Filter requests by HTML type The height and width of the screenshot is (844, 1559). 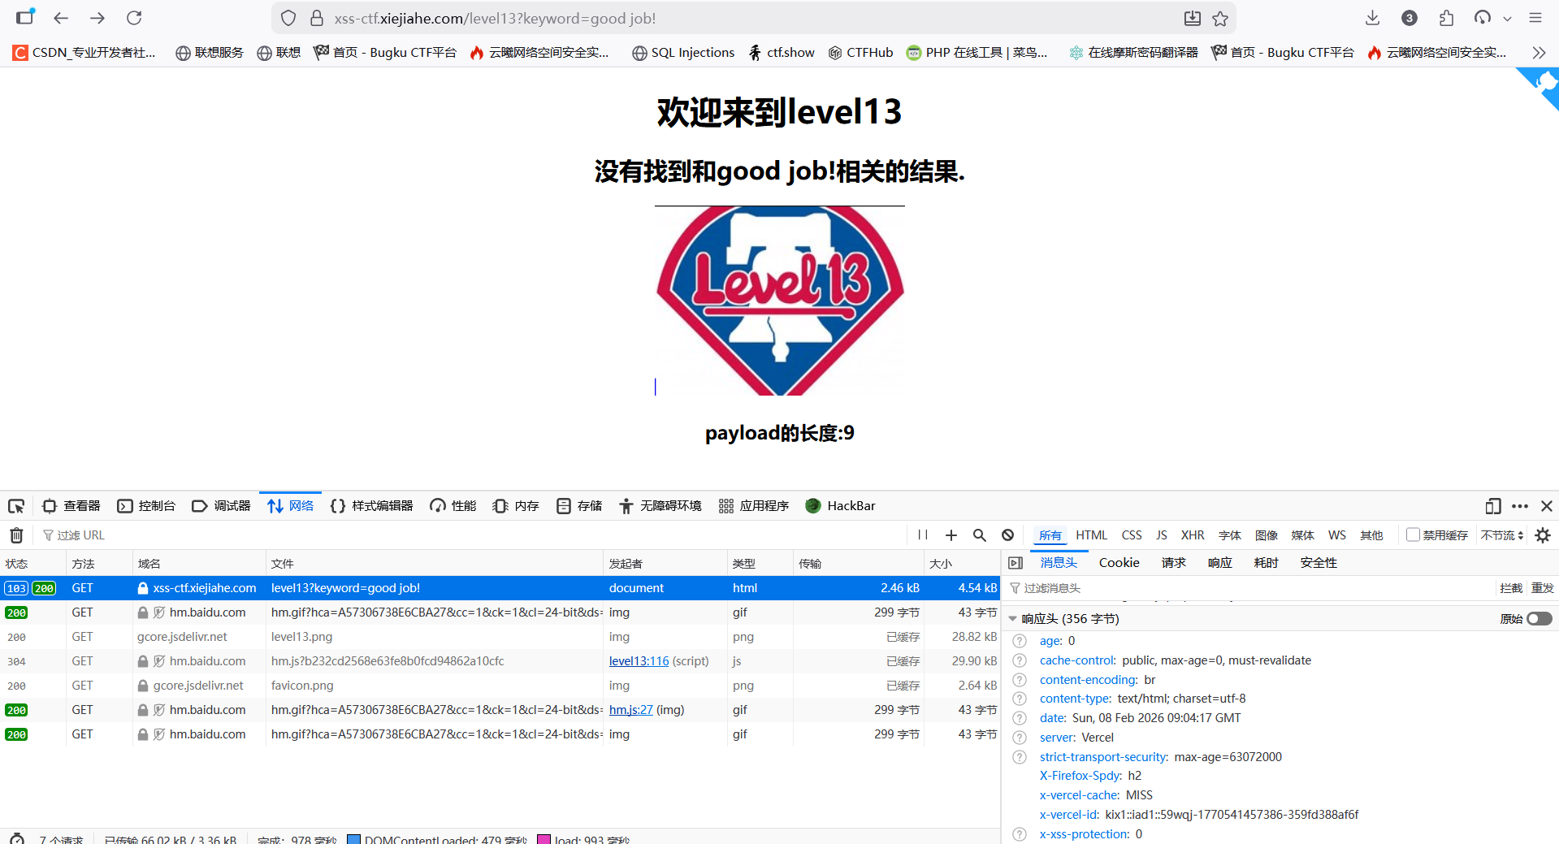pos(1091,535)
